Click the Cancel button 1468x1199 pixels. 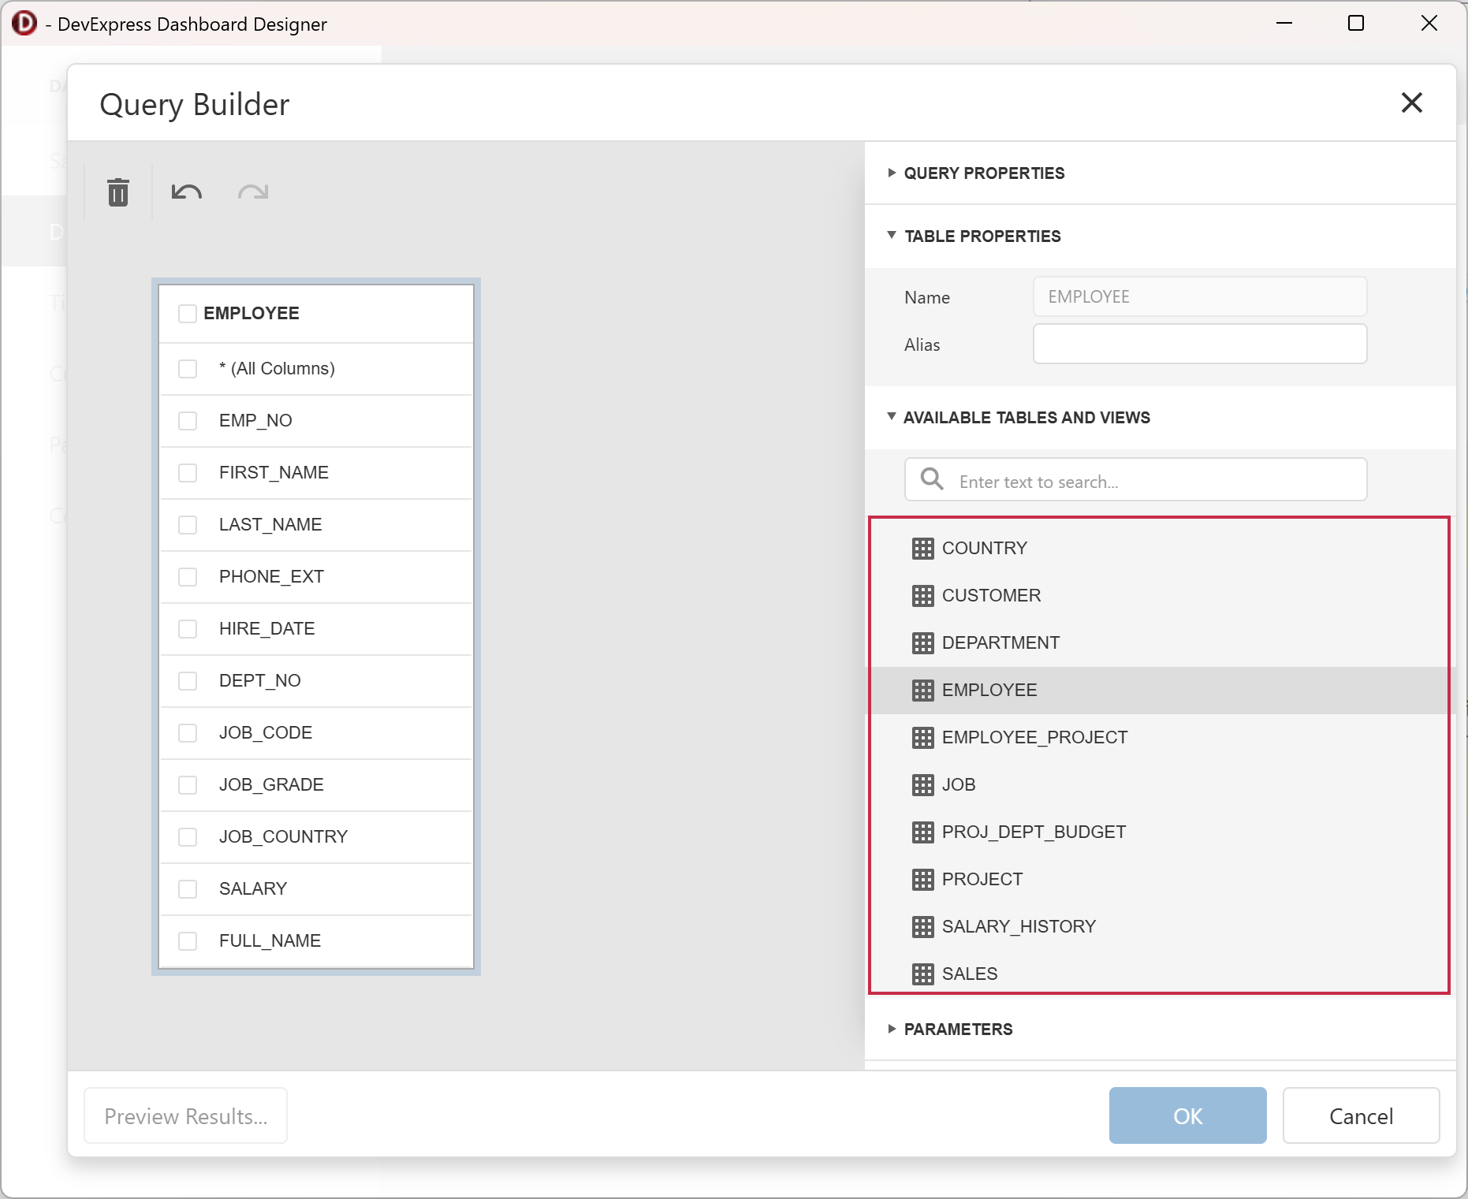click(x=1361, y=1116)
